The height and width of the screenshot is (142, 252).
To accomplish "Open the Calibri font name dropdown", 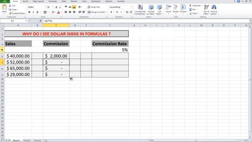I will (46, 7).
